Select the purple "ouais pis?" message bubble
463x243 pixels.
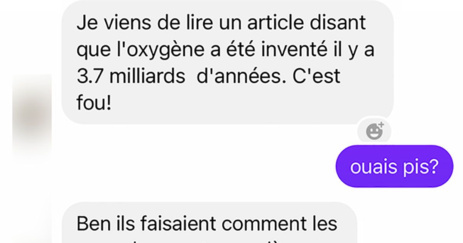click(x=394, y=166)
